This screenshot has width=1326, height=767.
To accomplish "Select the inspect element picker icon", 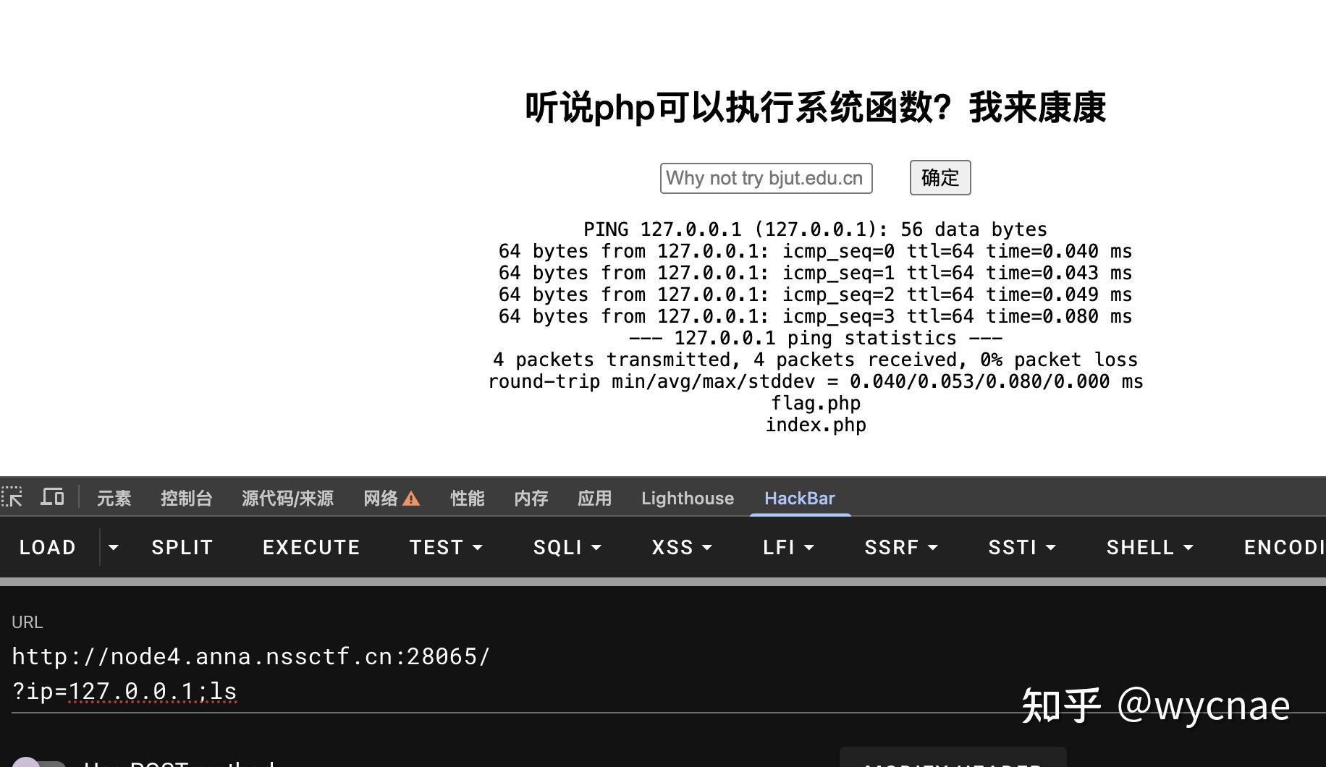I will (12, 497).
